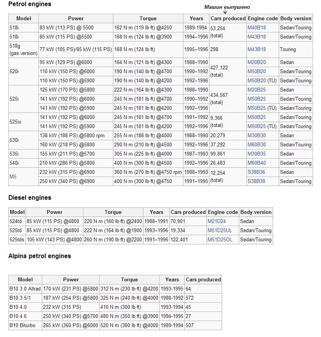321x337 pixels.
Task: Click the 'B10 Biturbo' model cell
Action: click(x=25, y=326)
